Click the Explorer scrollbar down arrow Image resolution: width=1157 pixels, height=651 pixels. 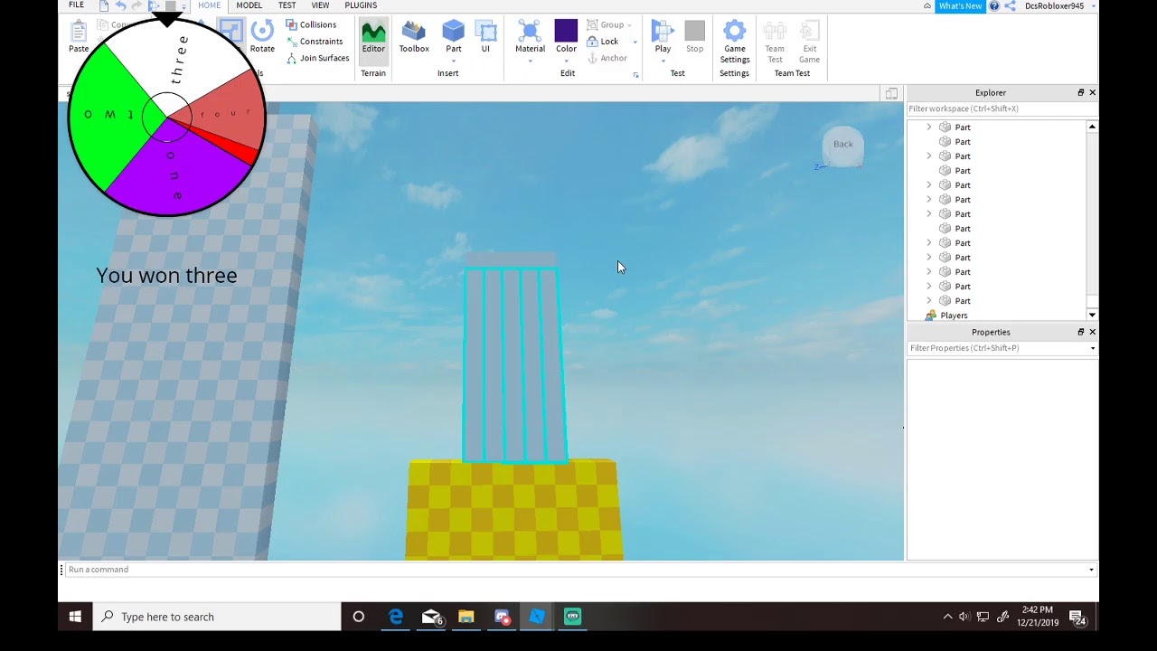1092,315
